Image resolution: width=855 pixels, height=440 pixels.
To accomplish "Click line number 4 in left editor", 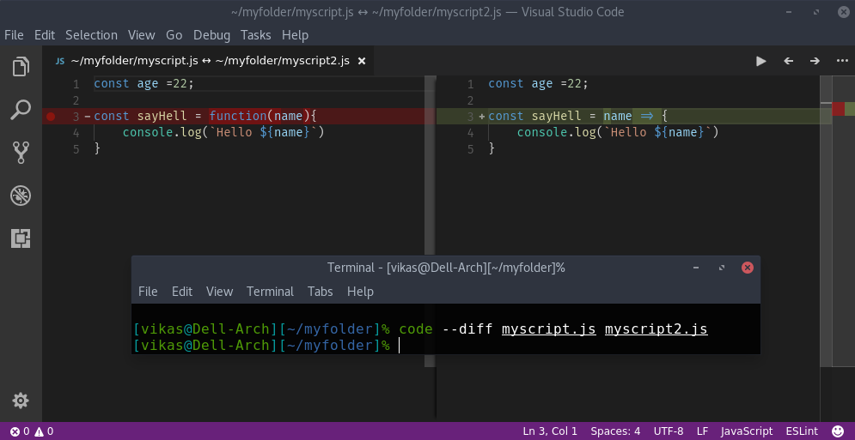I will (x=76, y=133).
